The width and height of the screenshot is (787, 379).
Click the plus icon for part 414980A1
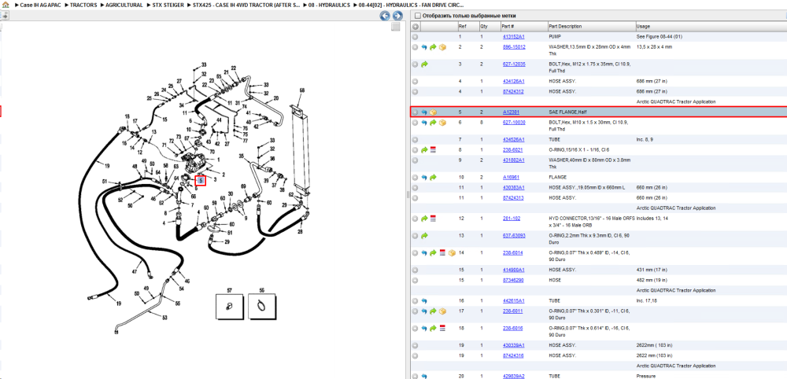(415, 270)
